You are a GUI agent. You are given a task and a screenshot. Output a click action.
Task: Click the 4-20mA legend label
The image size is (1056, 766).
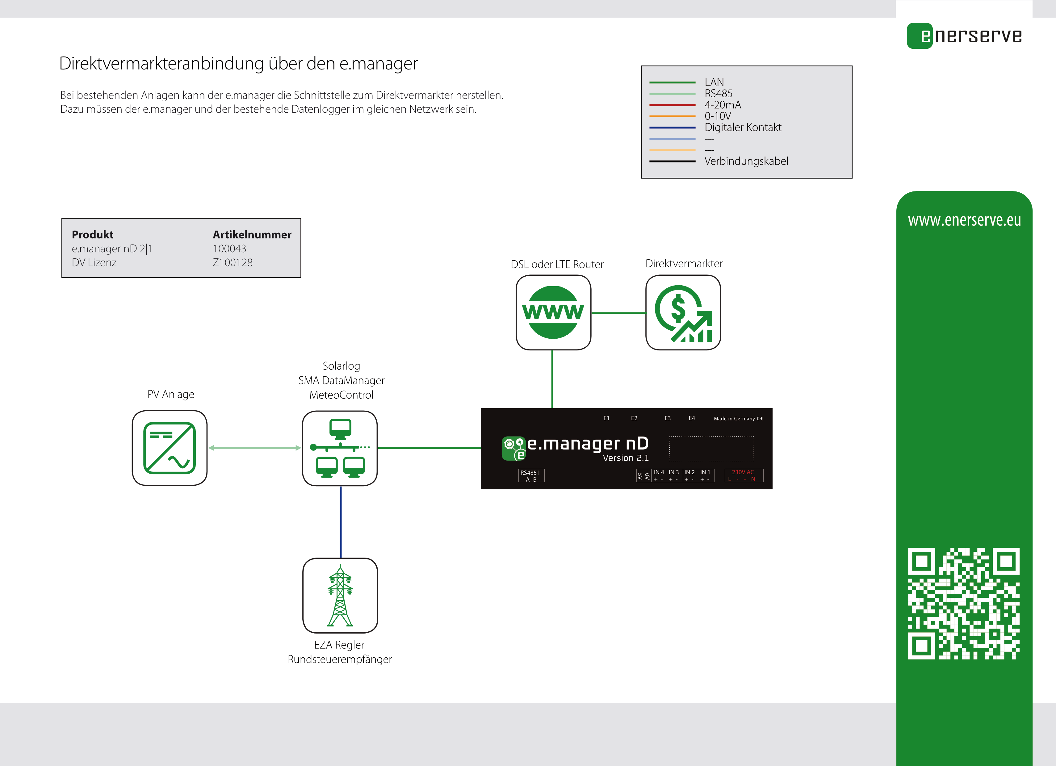point(723,105)
